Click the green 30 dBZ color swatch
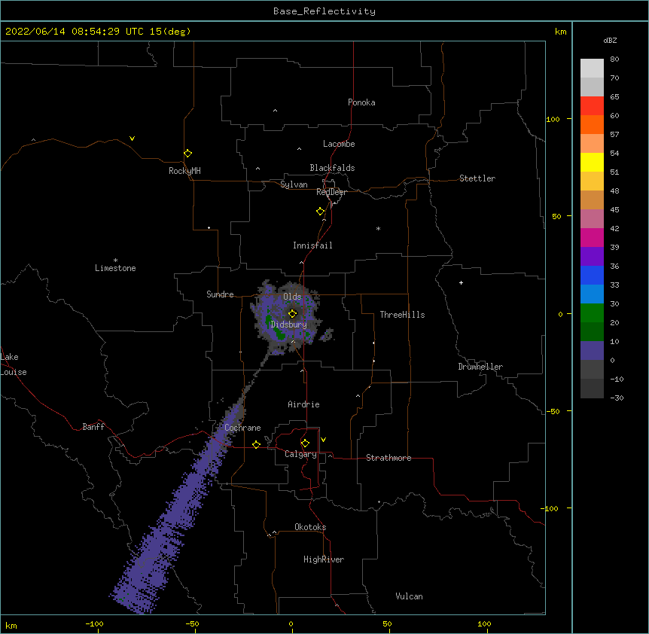The height and width of the screenshot is (634, 649). (592, 313)
